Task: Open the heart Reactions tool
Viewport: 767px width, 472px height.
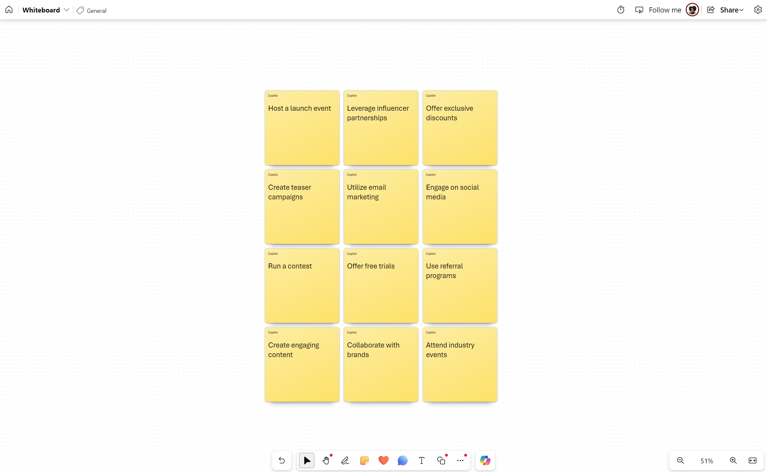Action: click(383, 460)
